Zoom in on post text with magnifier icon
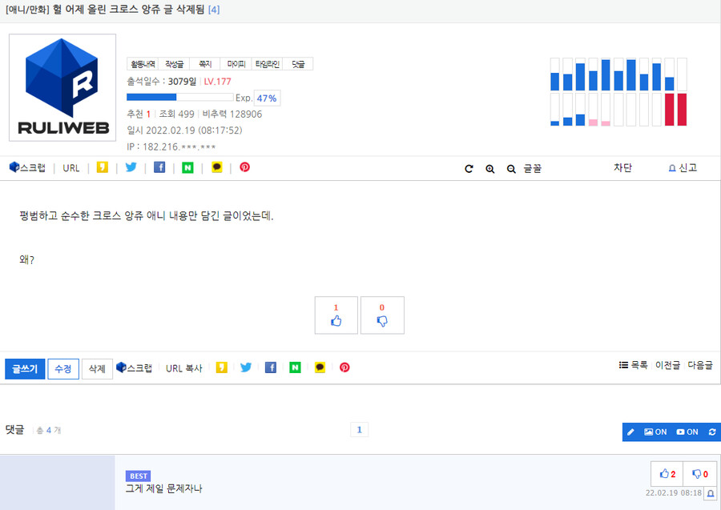 490,168
